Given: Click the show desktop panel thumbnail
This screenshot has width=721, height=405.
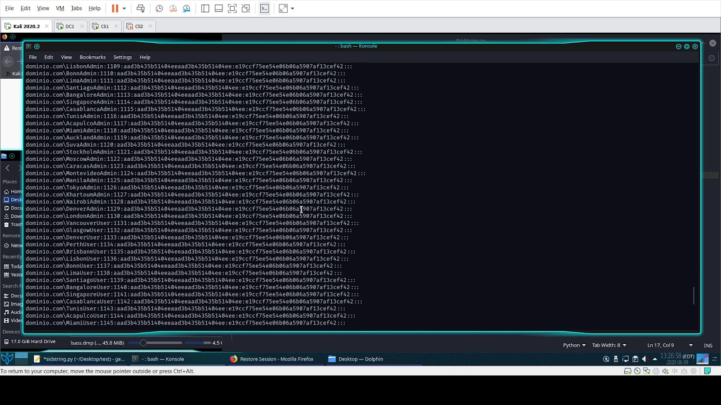Looking at the screenshot, I should click(702, 358).
